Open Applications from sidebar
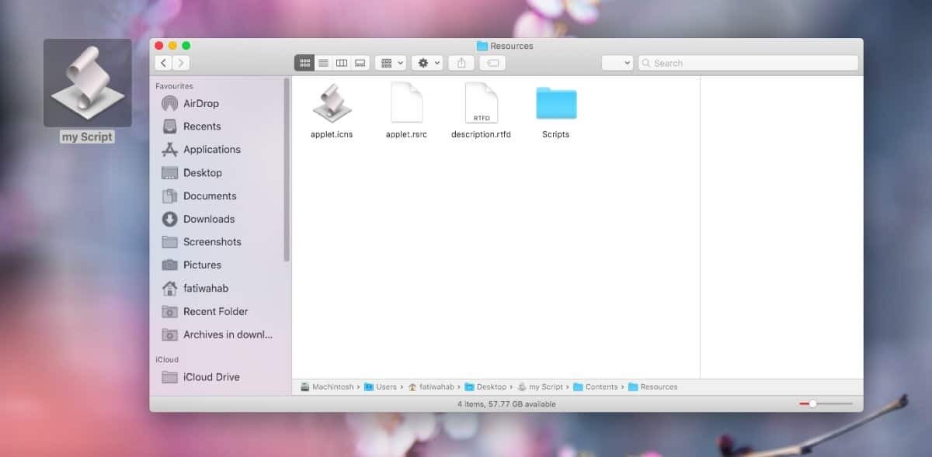This screenshot has width=932, height=457. click(213, 149)
